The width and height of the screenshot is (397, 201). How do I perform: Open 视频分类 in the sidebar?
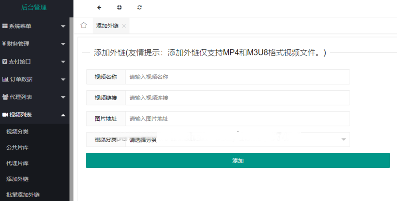18,132
